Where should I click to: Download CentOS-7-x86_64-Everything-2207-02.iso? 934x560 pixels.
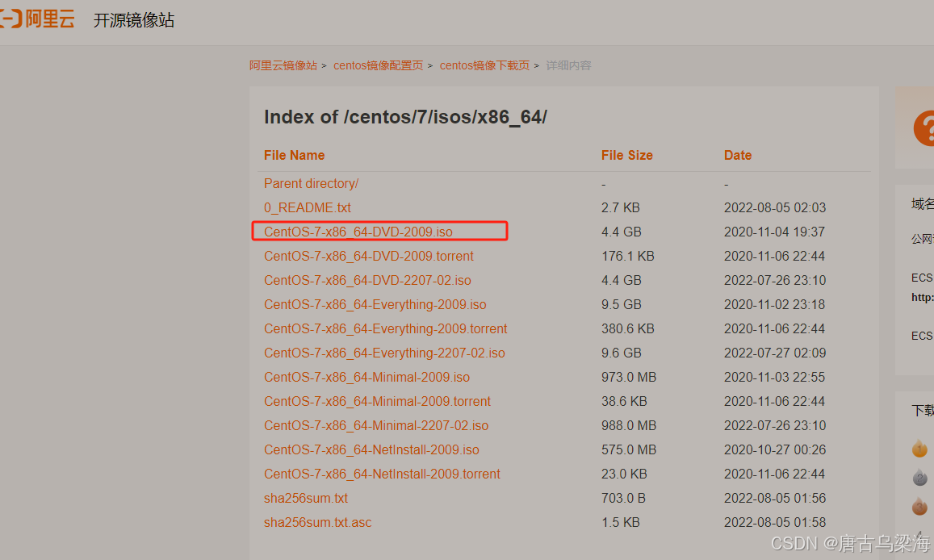pyautogui.click(x=384, y=353)
